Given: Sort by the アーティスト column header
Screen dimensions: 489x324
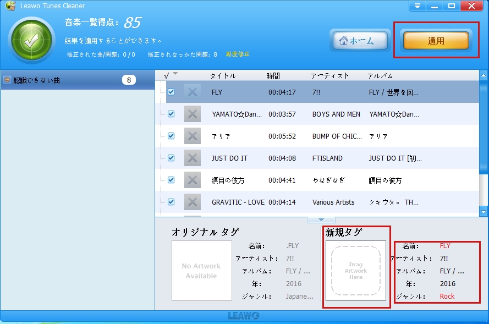Looking at the screenshot, I should [x=329, y=75].
